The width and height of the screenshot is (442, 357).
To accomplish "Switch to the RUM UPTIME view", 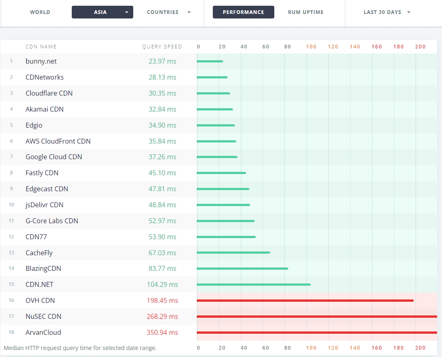I will pos(305,12).
